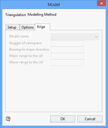The width and height of the screenshot is (108, 128).
Task: Focus the Nugget of variogram field
Action: 67,43
